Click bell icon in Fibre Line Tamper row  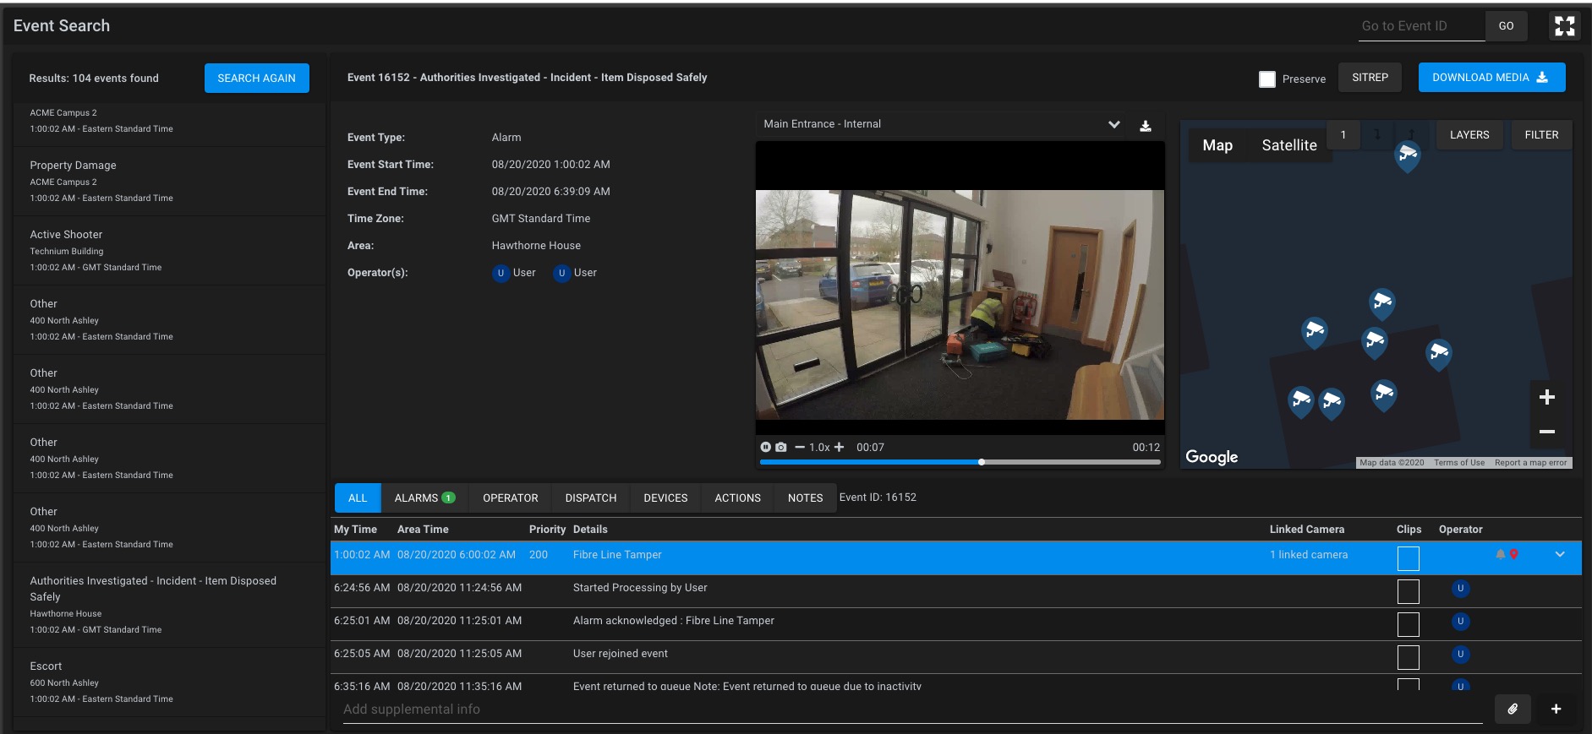1501,554
